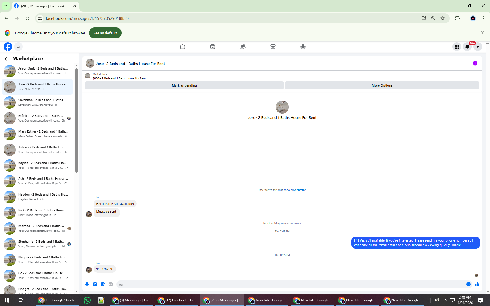Click Jose's phone number message 9563787591

(x=105, y=269)
